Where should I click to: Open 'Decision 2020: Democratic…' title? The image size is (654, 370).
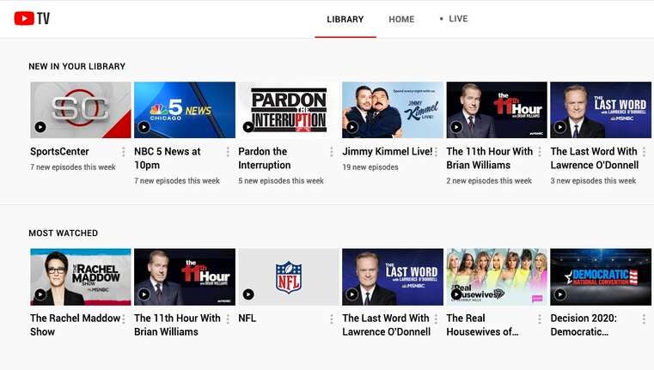584,325
